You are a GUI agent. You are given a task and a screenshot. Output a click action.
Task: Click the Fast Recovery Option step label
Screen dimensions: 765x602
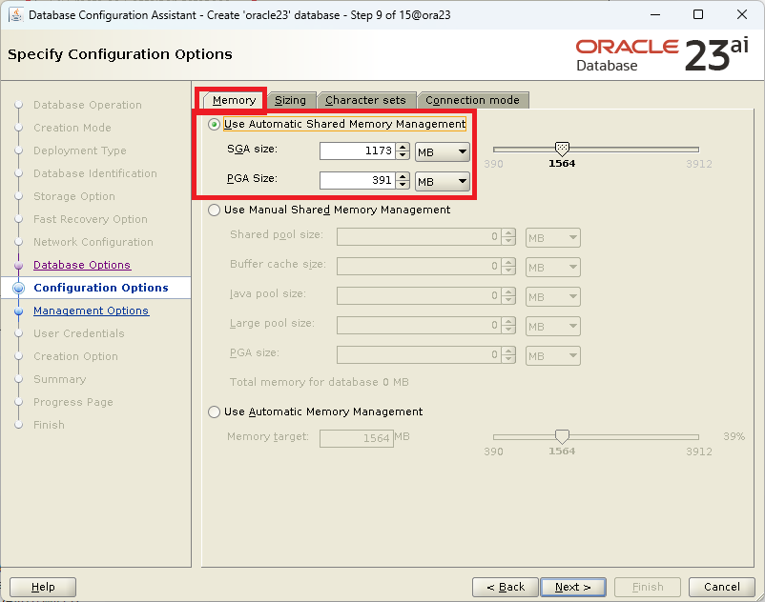(x=91, y=219)
